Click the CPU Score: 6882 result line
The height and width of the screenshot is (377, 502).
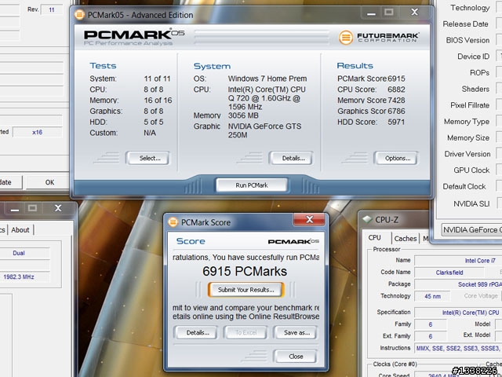[x=371, y=90]
